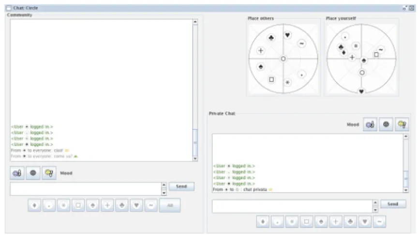
Task: Click the club token in Place yourself
Action: coord(341,47)
